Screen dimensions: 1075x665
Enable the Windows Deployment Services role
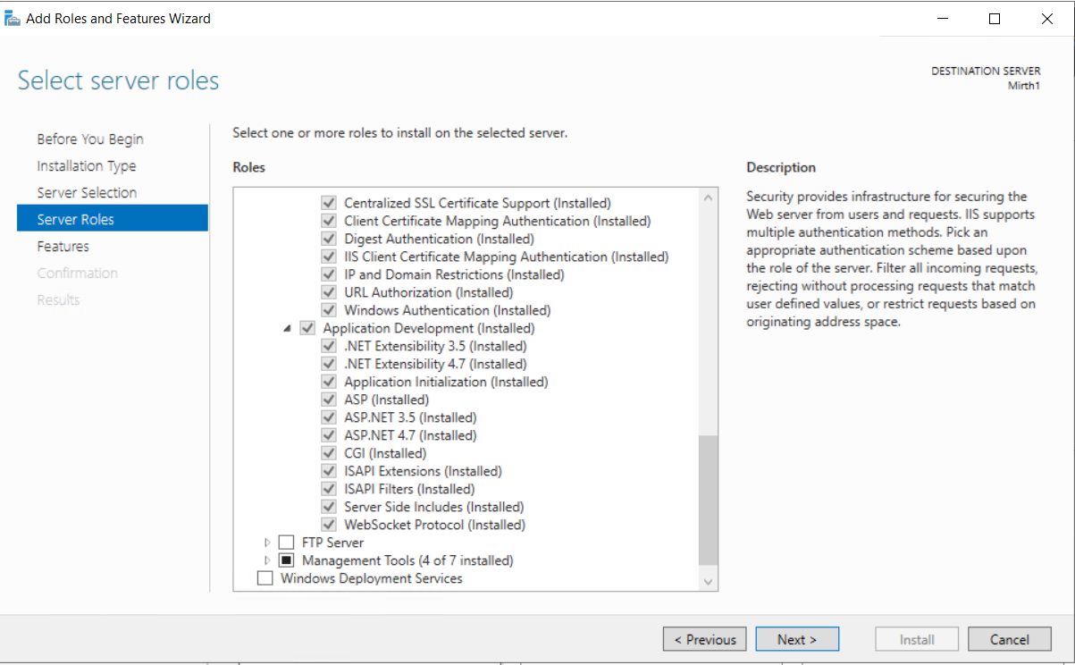click(x=265, y=578)
